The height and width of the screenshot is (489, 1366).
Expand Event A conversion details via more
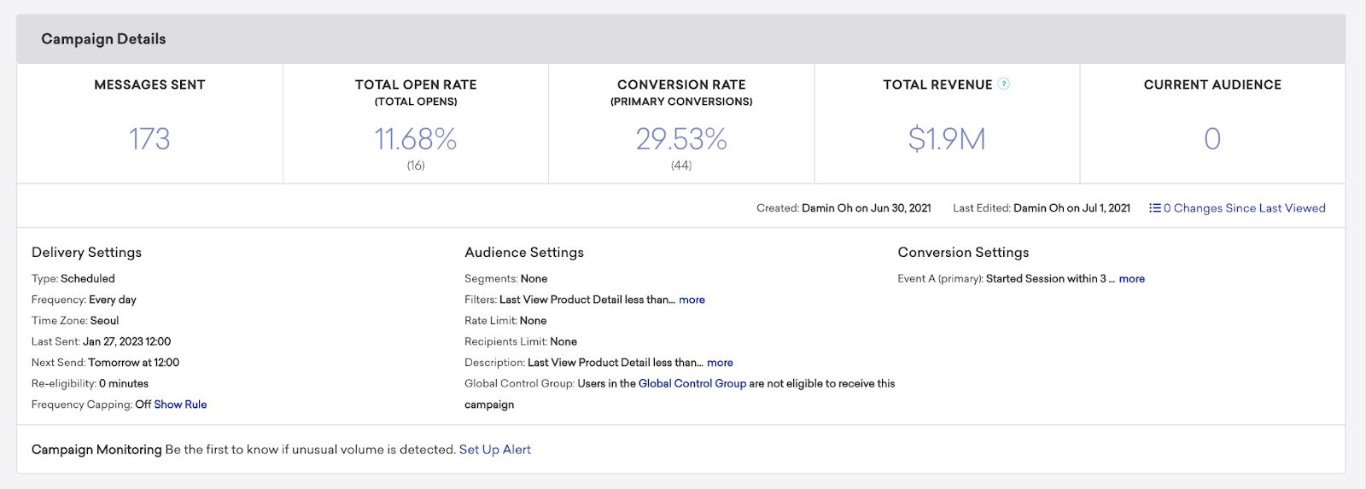click(x=1131, y=279)
